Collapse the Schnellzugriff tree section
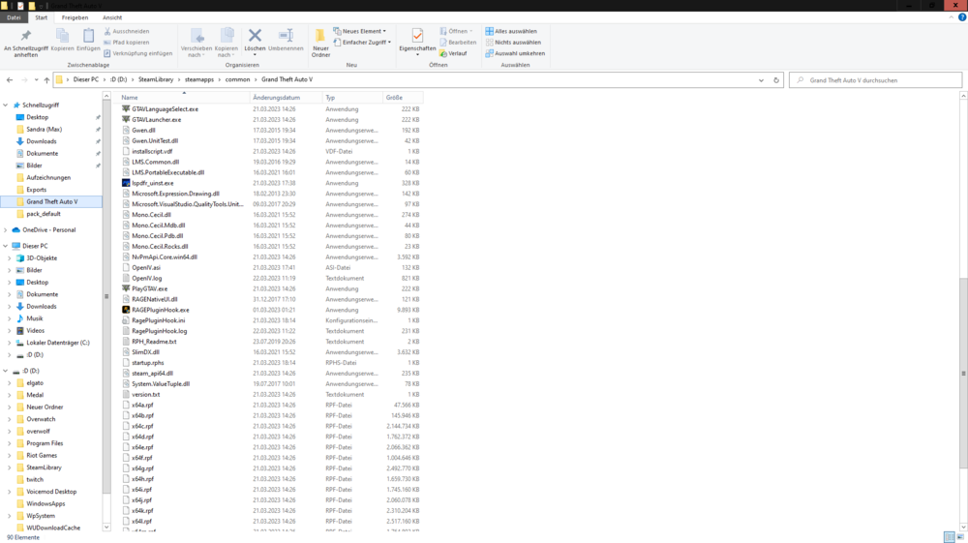This screenshot has height=543, width=968. click(6, 105)
